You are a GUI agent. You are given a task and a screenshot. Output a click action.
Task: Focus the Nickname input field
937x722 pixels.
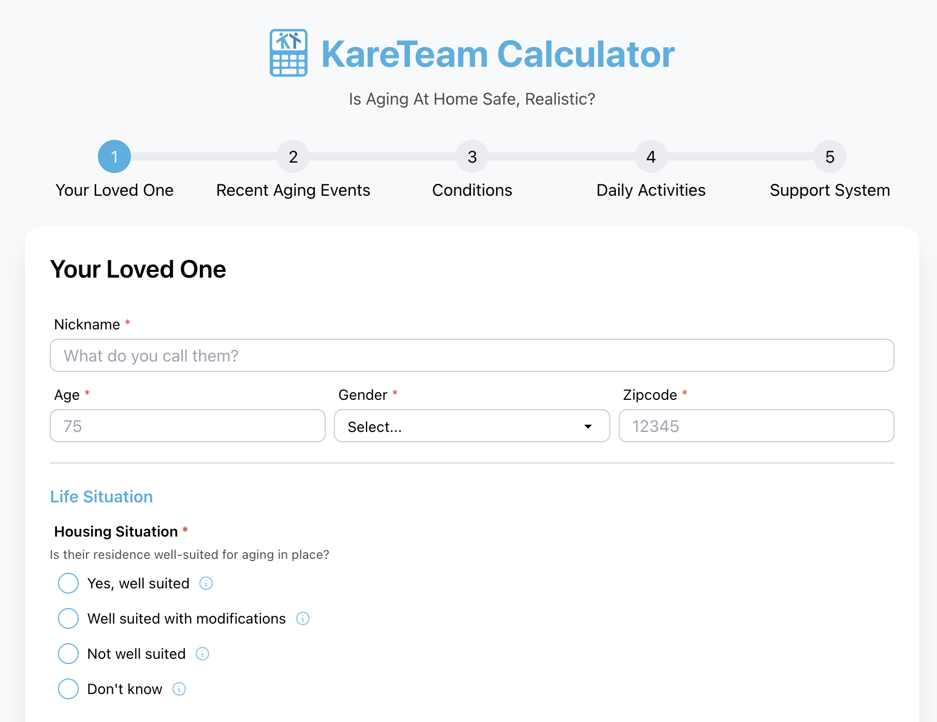(472, 355)
